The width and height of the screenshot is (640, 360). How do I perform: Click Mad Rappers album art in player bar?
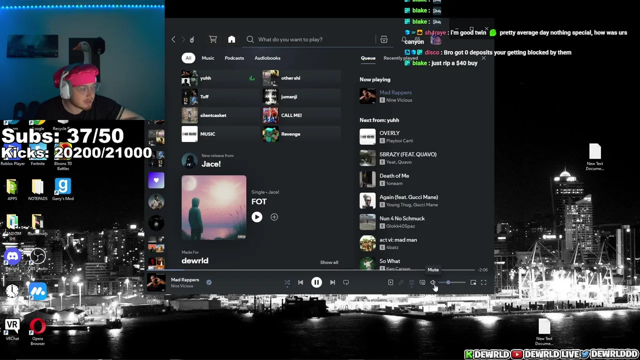click(156, 282)
